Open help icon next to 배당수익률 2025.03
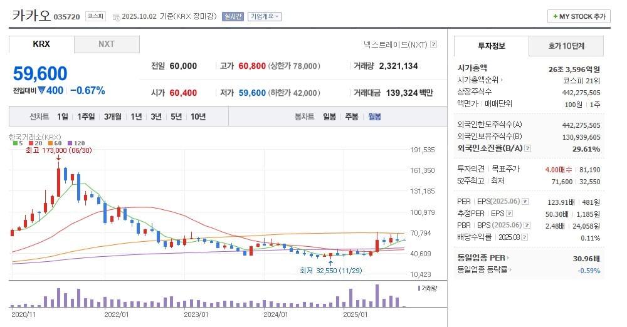627x327 pixels. tap(524, 237)
